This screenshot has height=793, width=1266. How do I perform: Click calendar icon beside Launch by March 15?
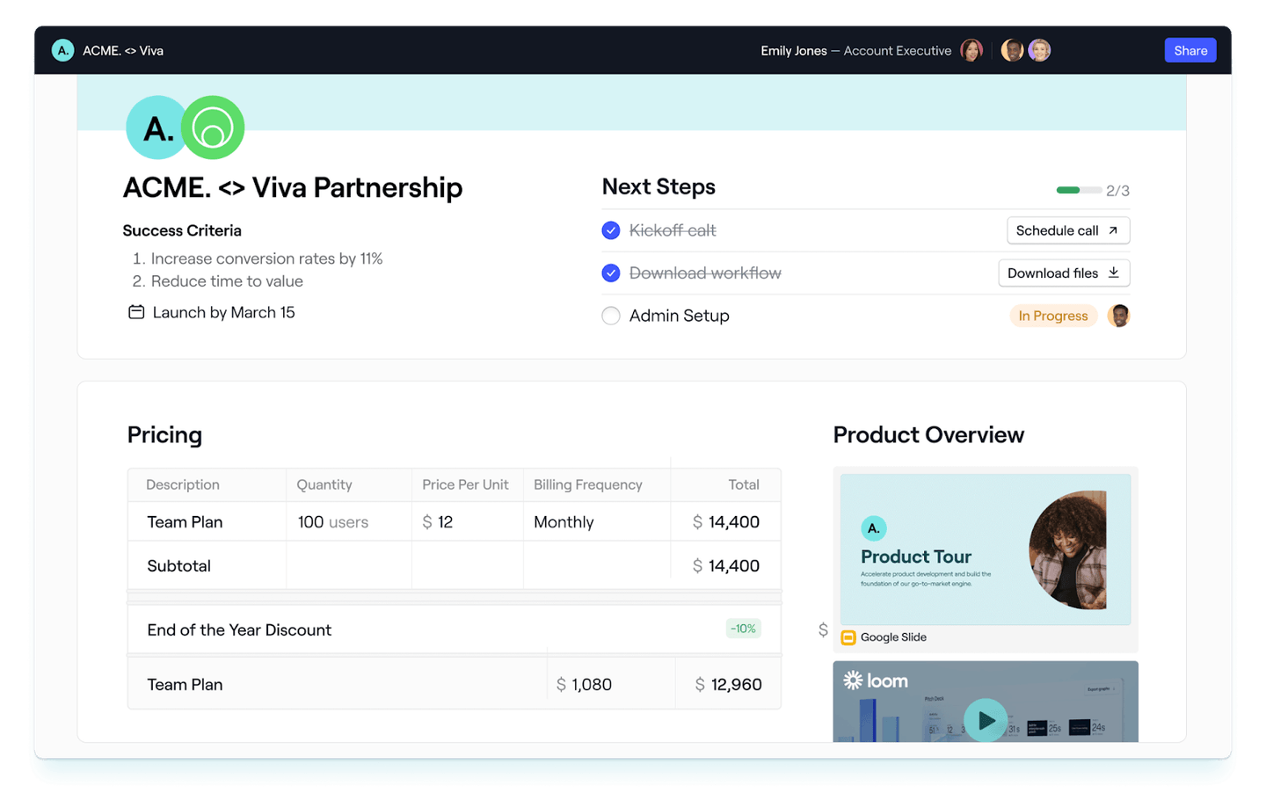(x=136, y=312)
